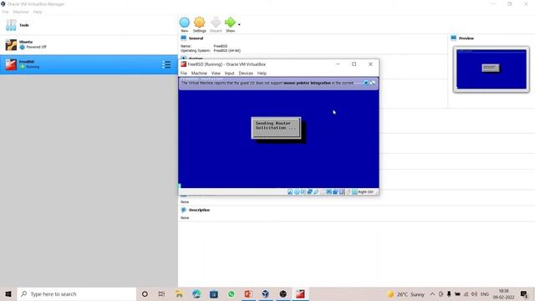Click the Show green arrow icon
535x301 pixels.
(230, 23)
